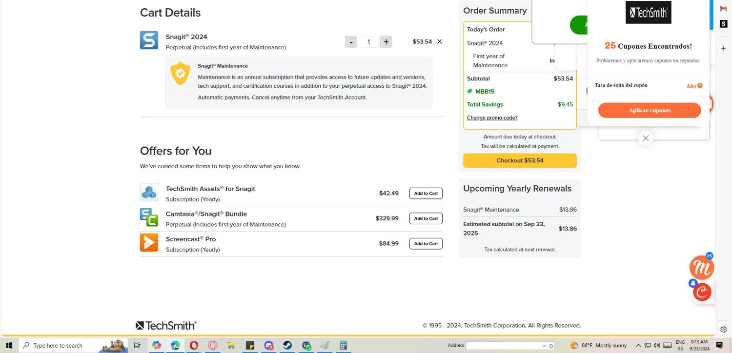Click the green MBB15 promo tag icon
The height and width of the screenshot is (353, 732).
[x=470, y=91]
